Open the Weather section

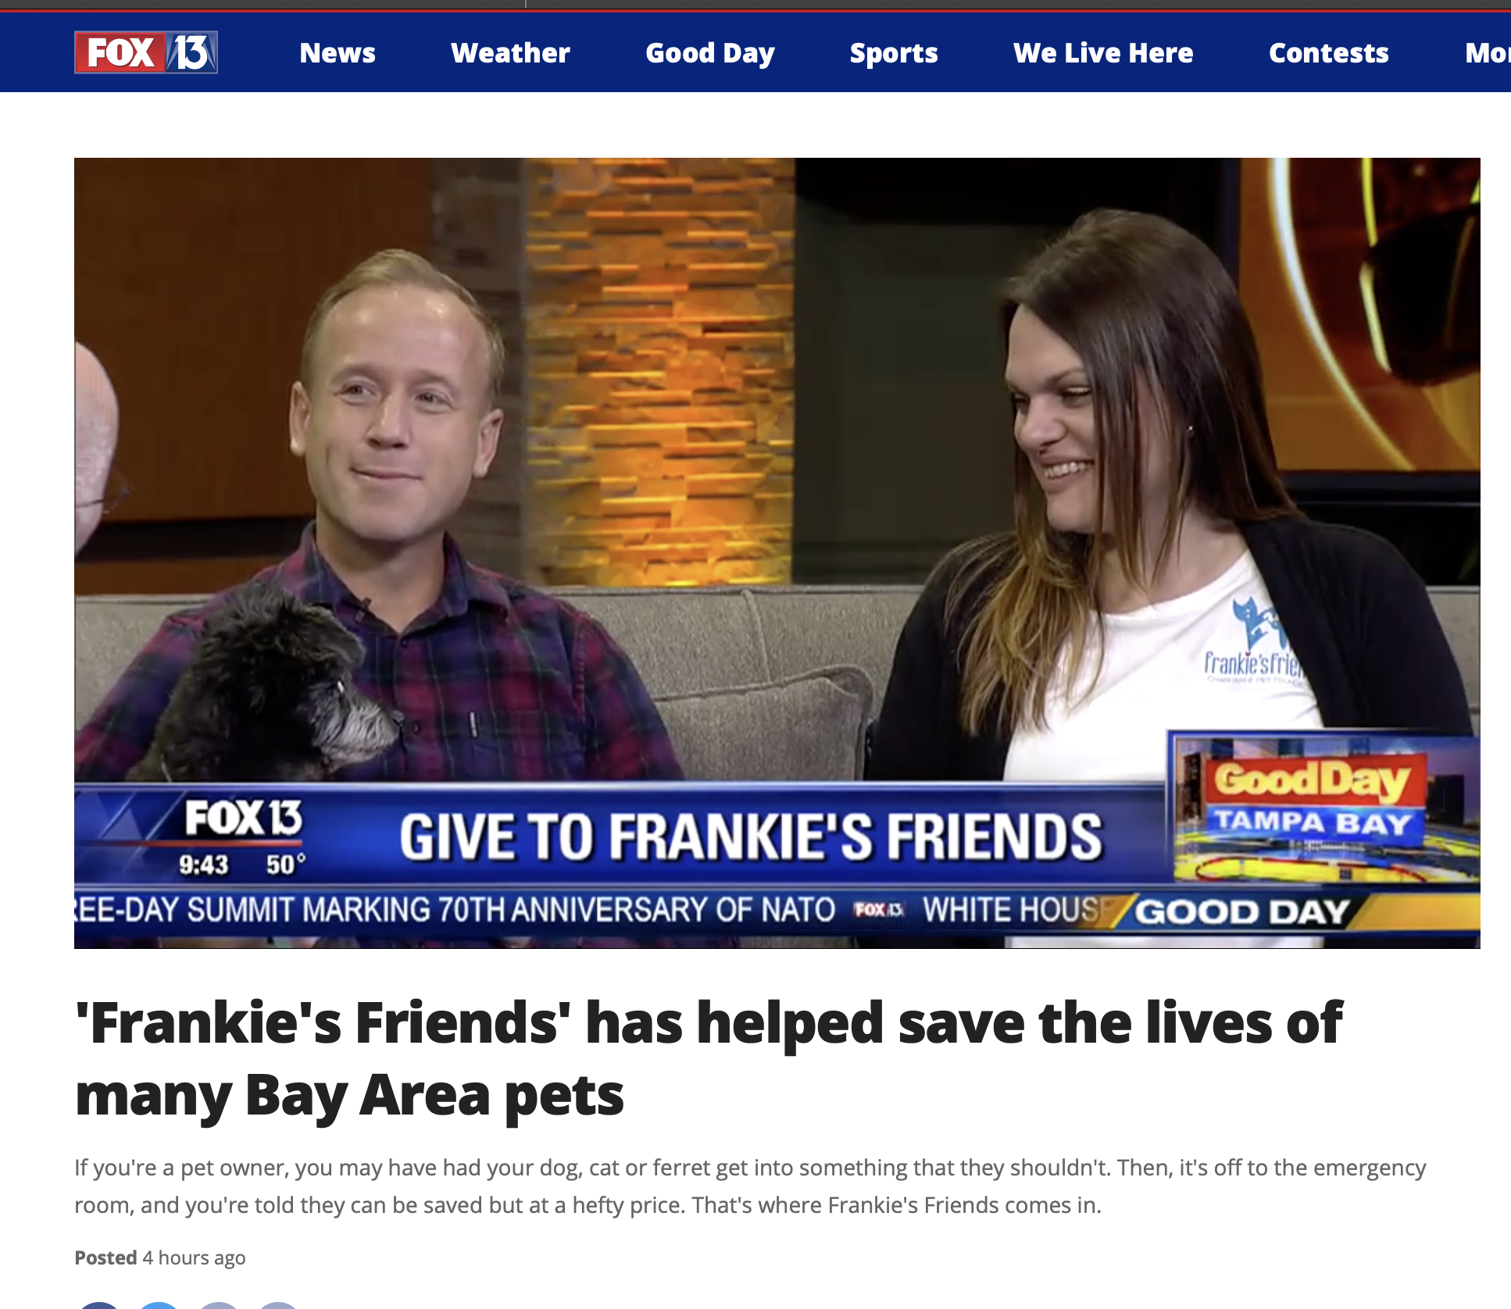click(x=510, y=53)
